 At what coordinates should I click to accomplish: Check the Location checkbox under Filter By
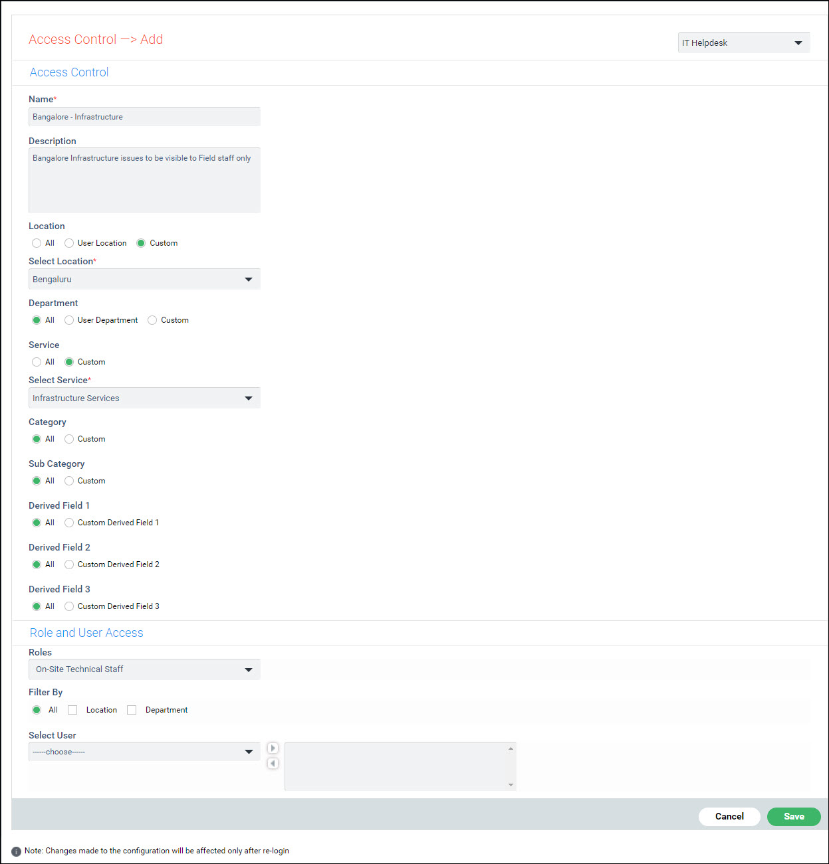(72, 710)
